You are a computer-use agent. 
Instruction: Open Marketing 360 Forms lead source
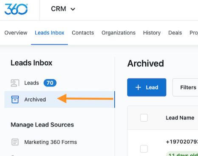point(51,142)
